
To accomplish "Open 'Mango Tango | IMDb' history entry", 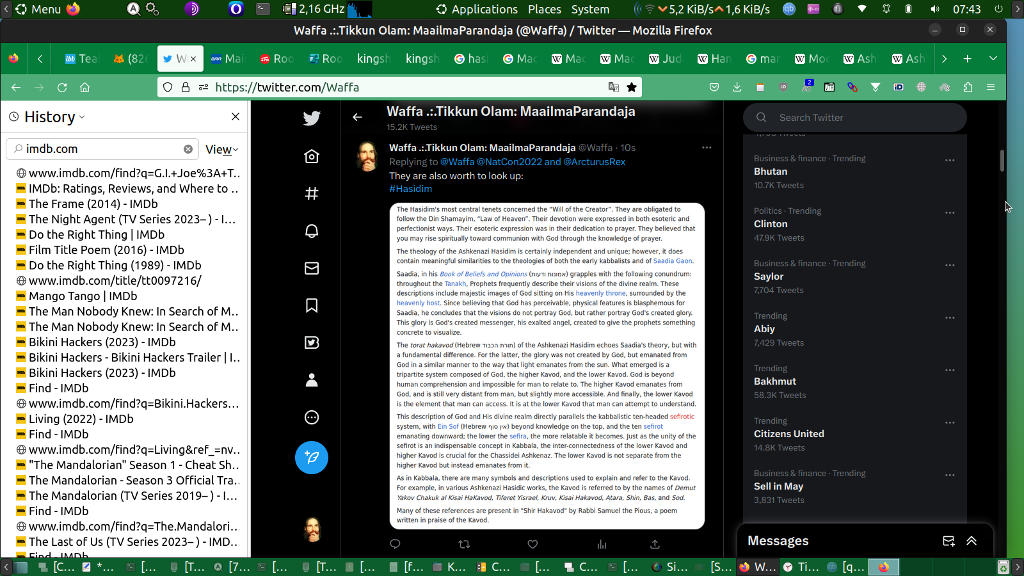I will coord(83,296).
